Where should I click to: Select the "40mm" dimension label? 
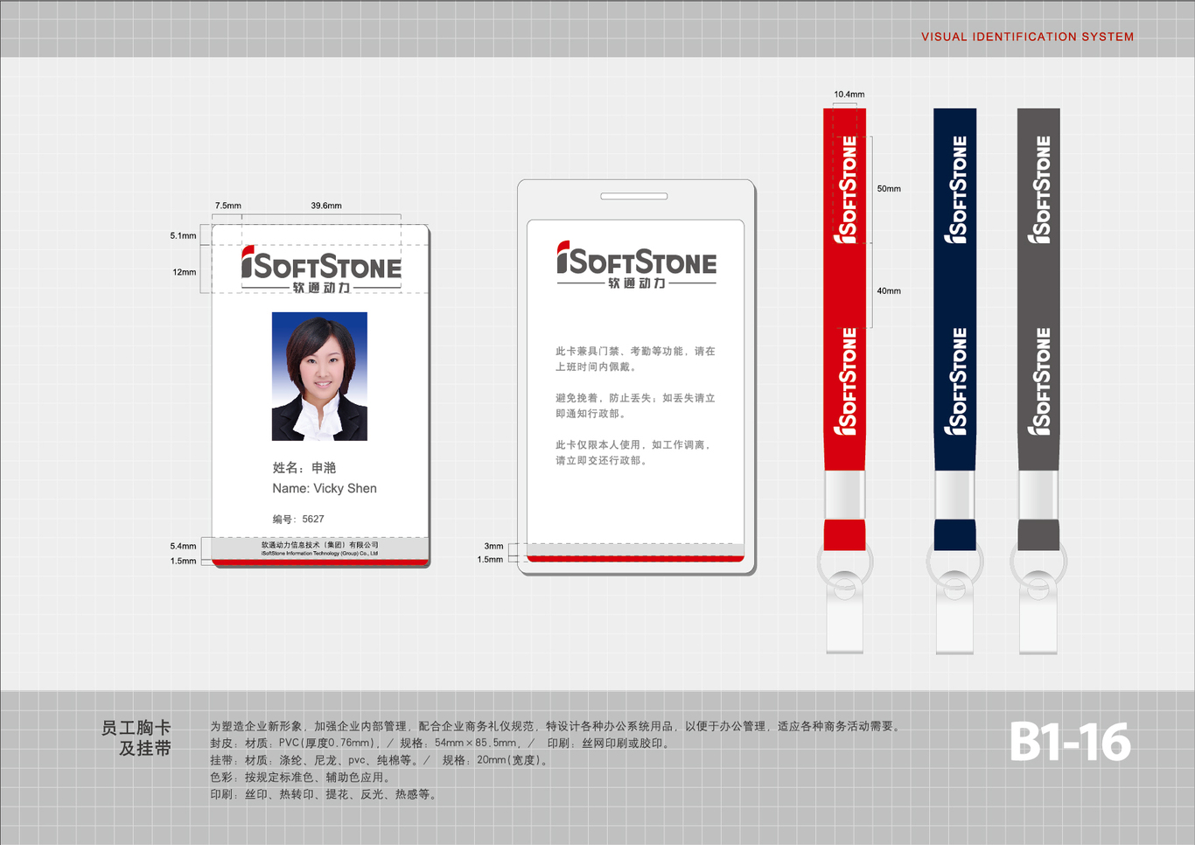[889, 290]
